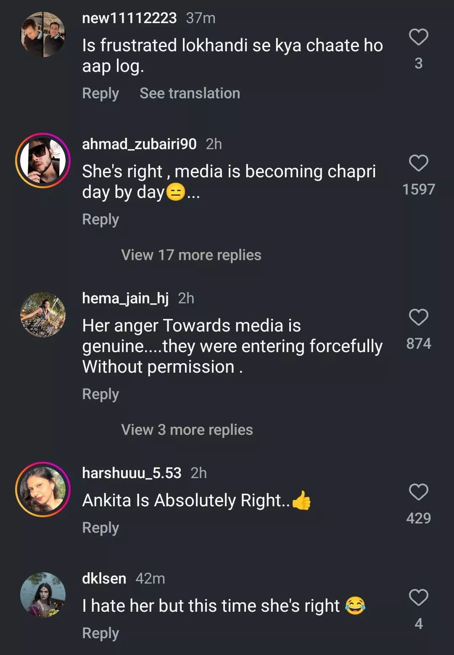454x655 pixels.
Task: Open new11112223's profile picture
Action: pos(43,34)
